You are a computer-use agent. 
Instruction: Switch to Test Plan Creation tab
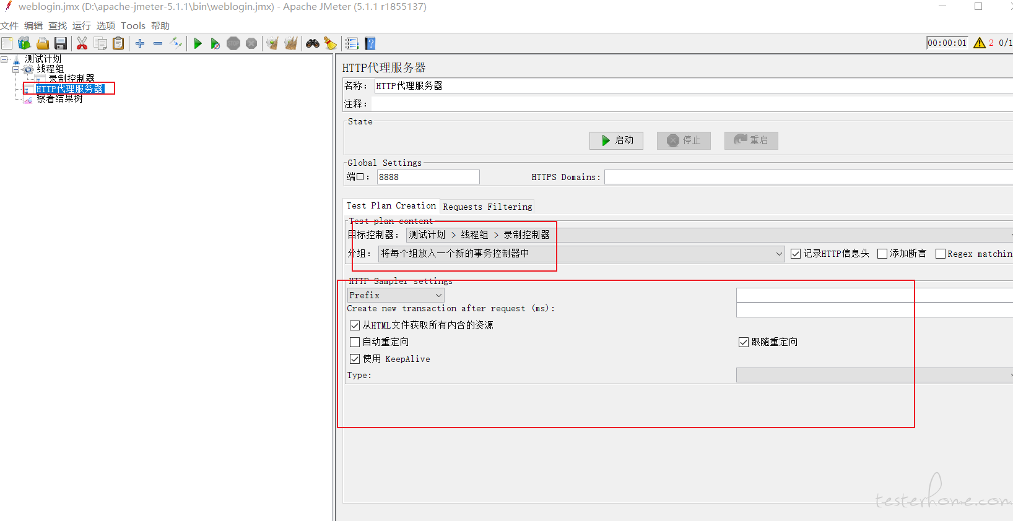click(391, 205)
